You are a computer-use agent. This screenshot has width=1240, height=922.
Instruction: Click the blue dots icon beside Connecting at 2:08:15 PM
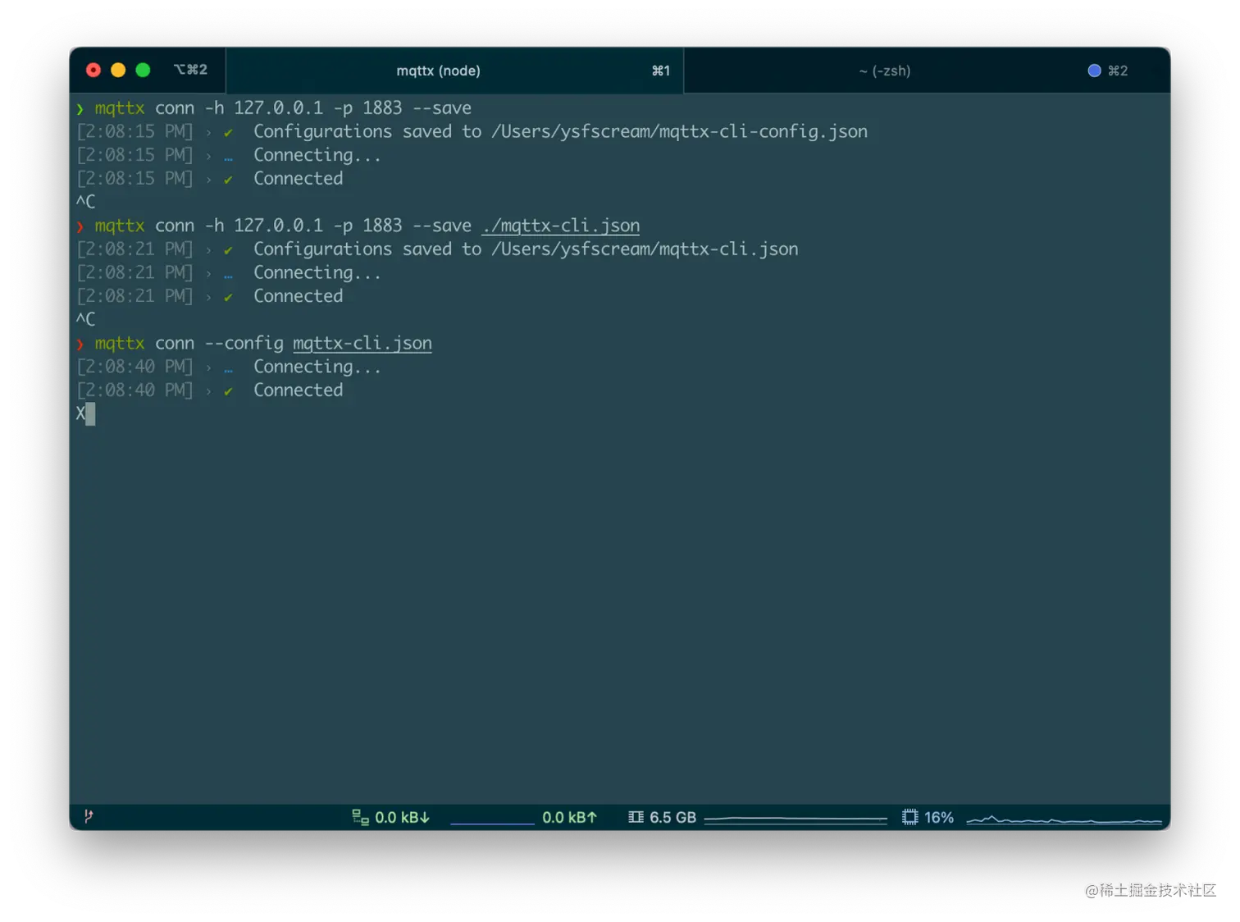(x=228, y=159)
